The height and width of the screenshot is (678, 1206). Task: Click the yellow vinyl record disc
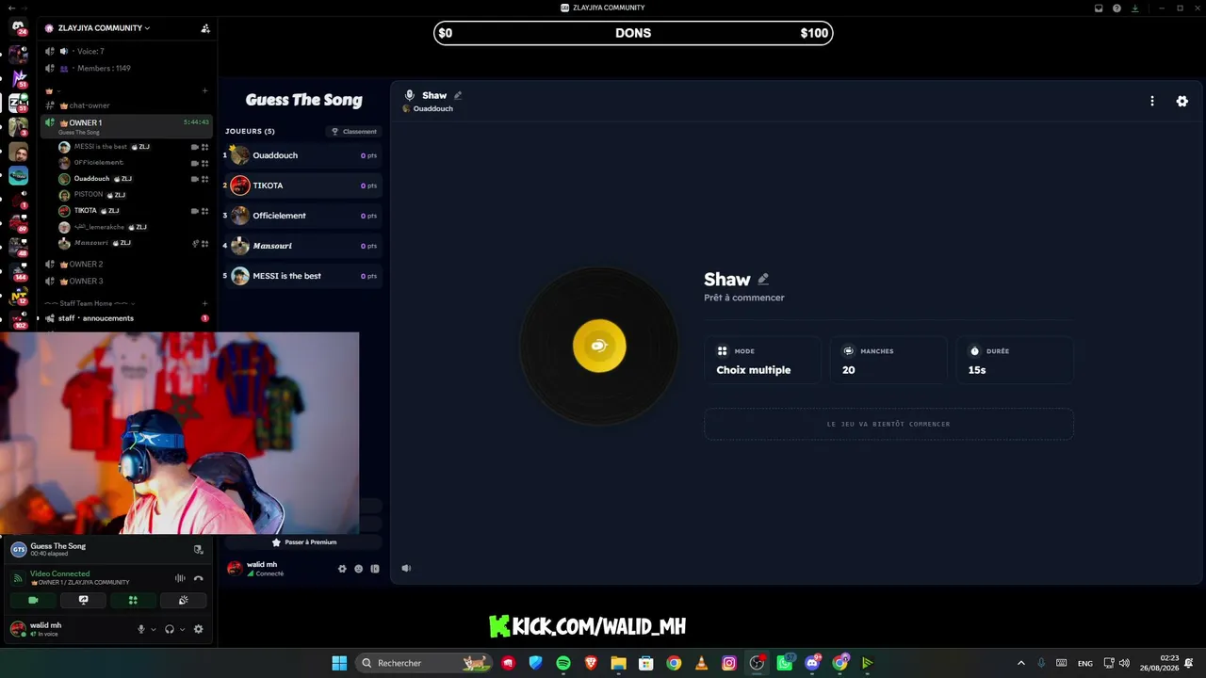click(599, 346)
